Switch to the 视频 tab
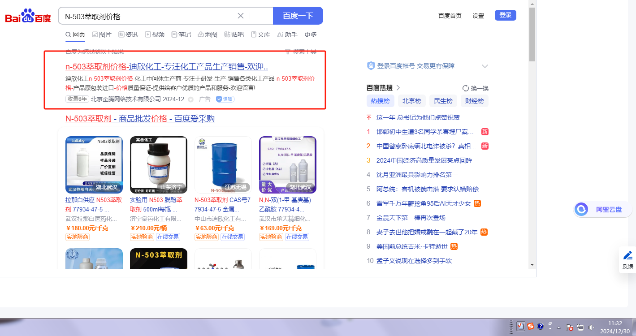636x336 pixels. tap(155, 34)
